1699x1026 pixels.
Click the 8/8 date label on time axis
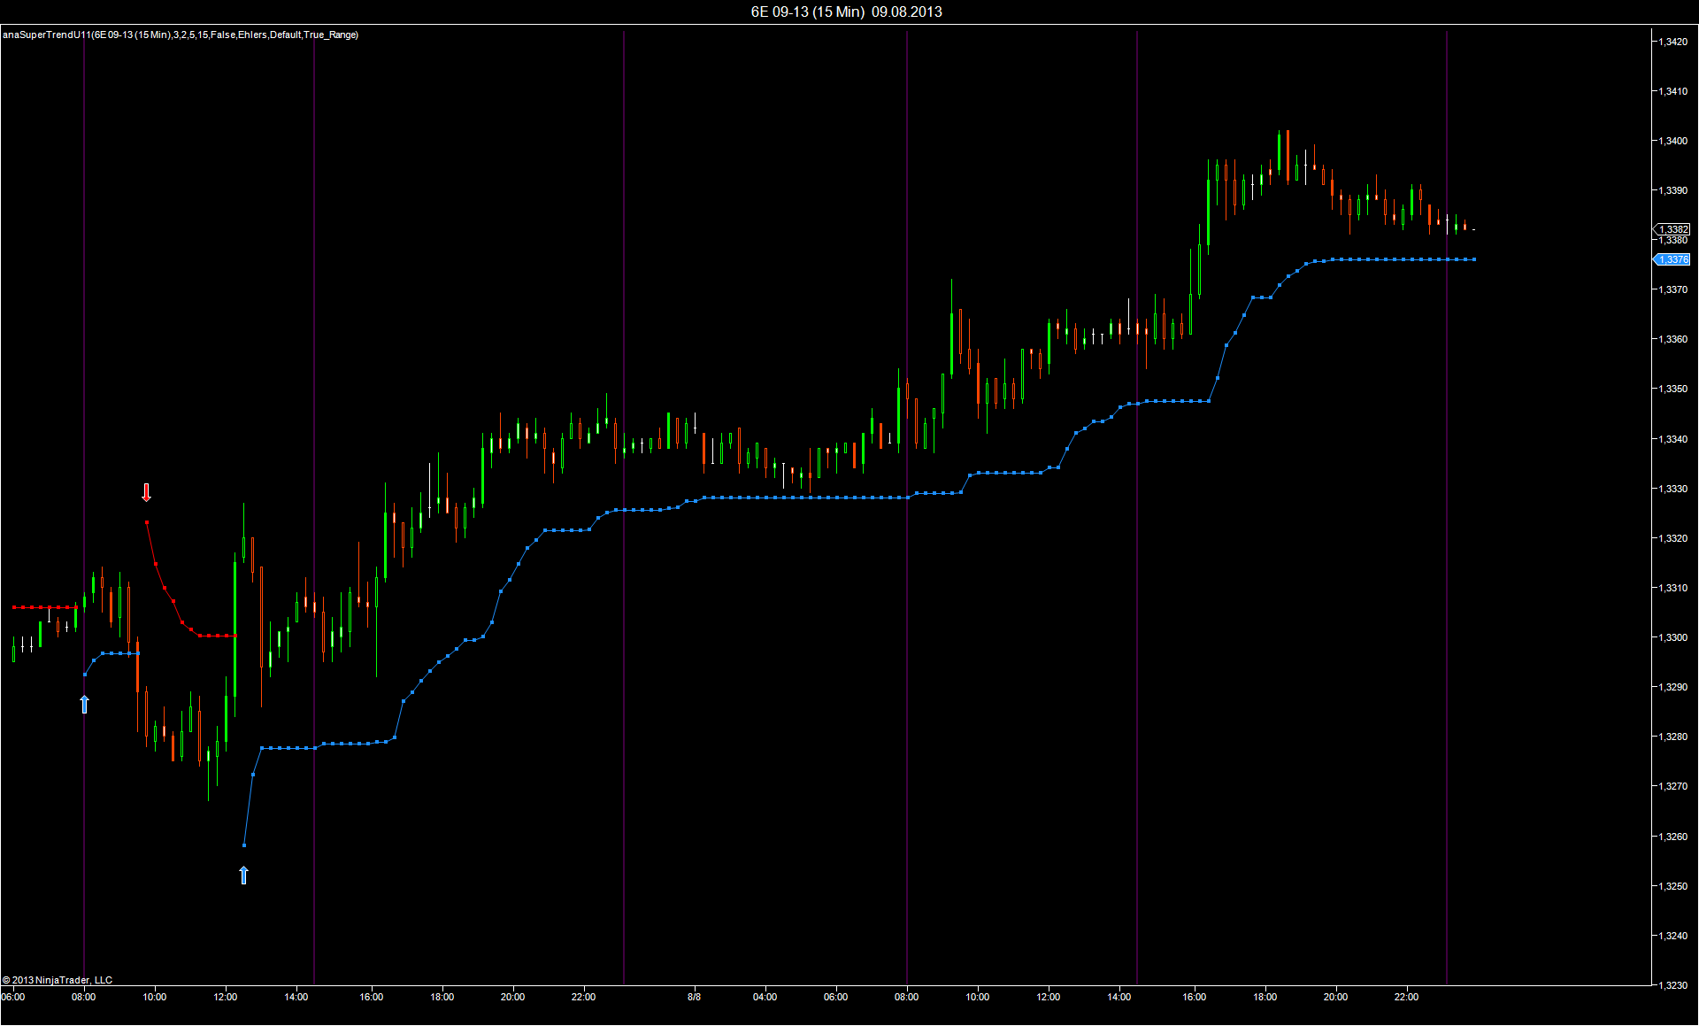(694, 997)
